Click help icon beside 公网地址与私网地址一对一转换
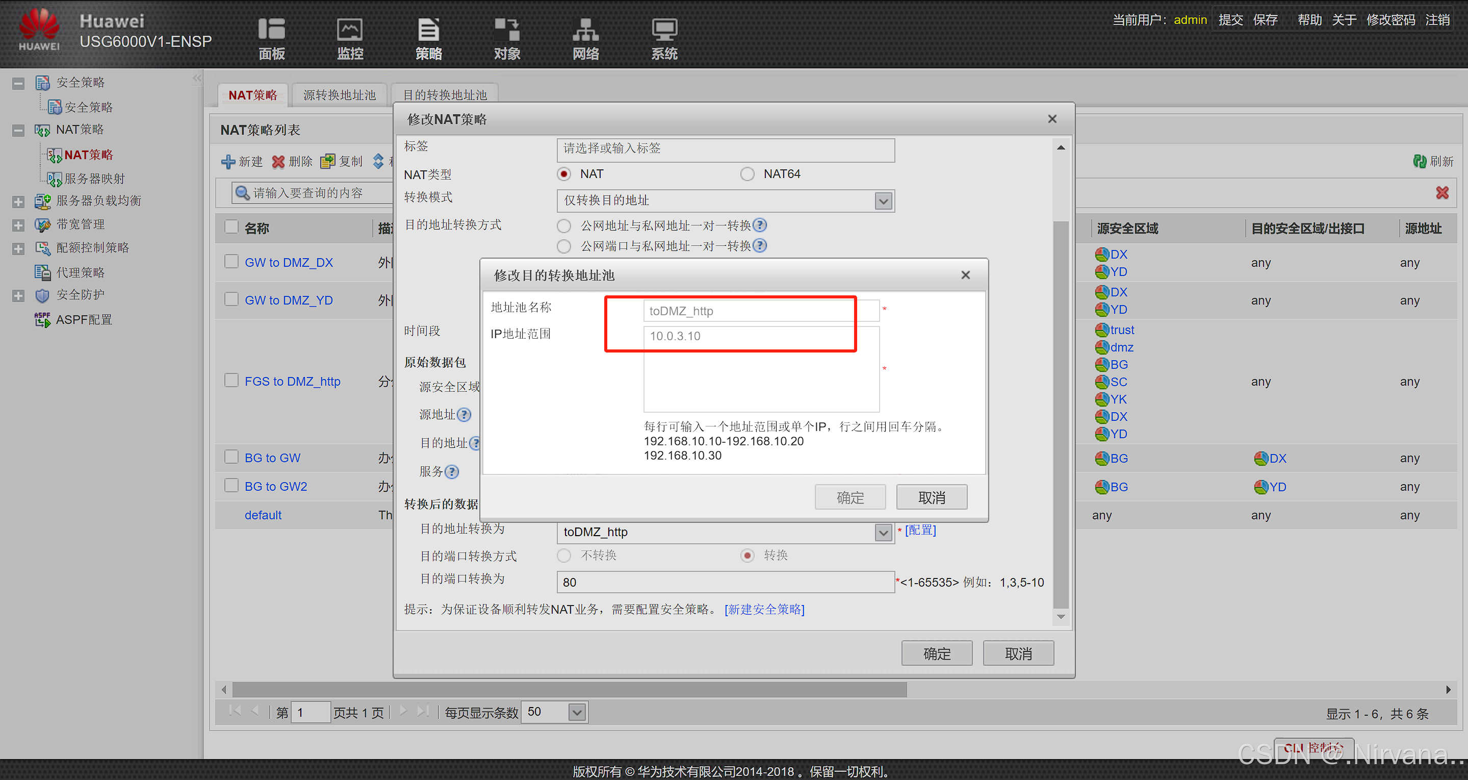The height and width of the screenshot is (780, 1468). pyautogui.click(x=760, y=225)
